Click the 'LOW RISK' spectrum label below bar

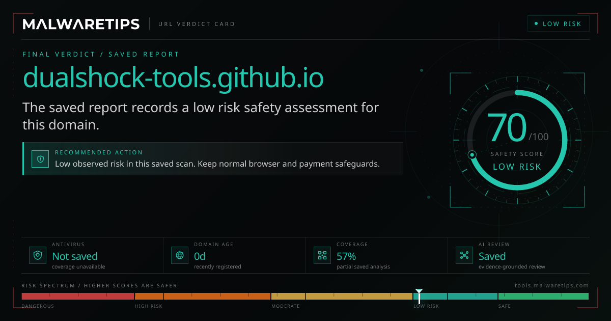pyautogui.click(x=426, y=306)
